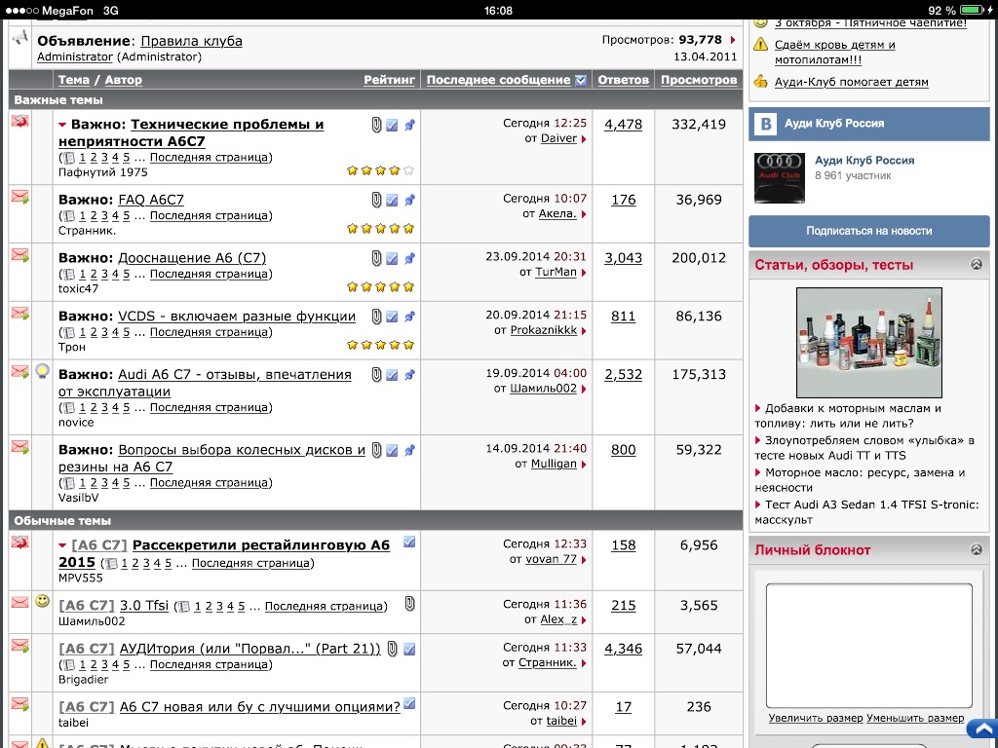Click inside the Личный блокнот text area
The width and height of the screenshot is (998, 748).
(x=868, y=645)
